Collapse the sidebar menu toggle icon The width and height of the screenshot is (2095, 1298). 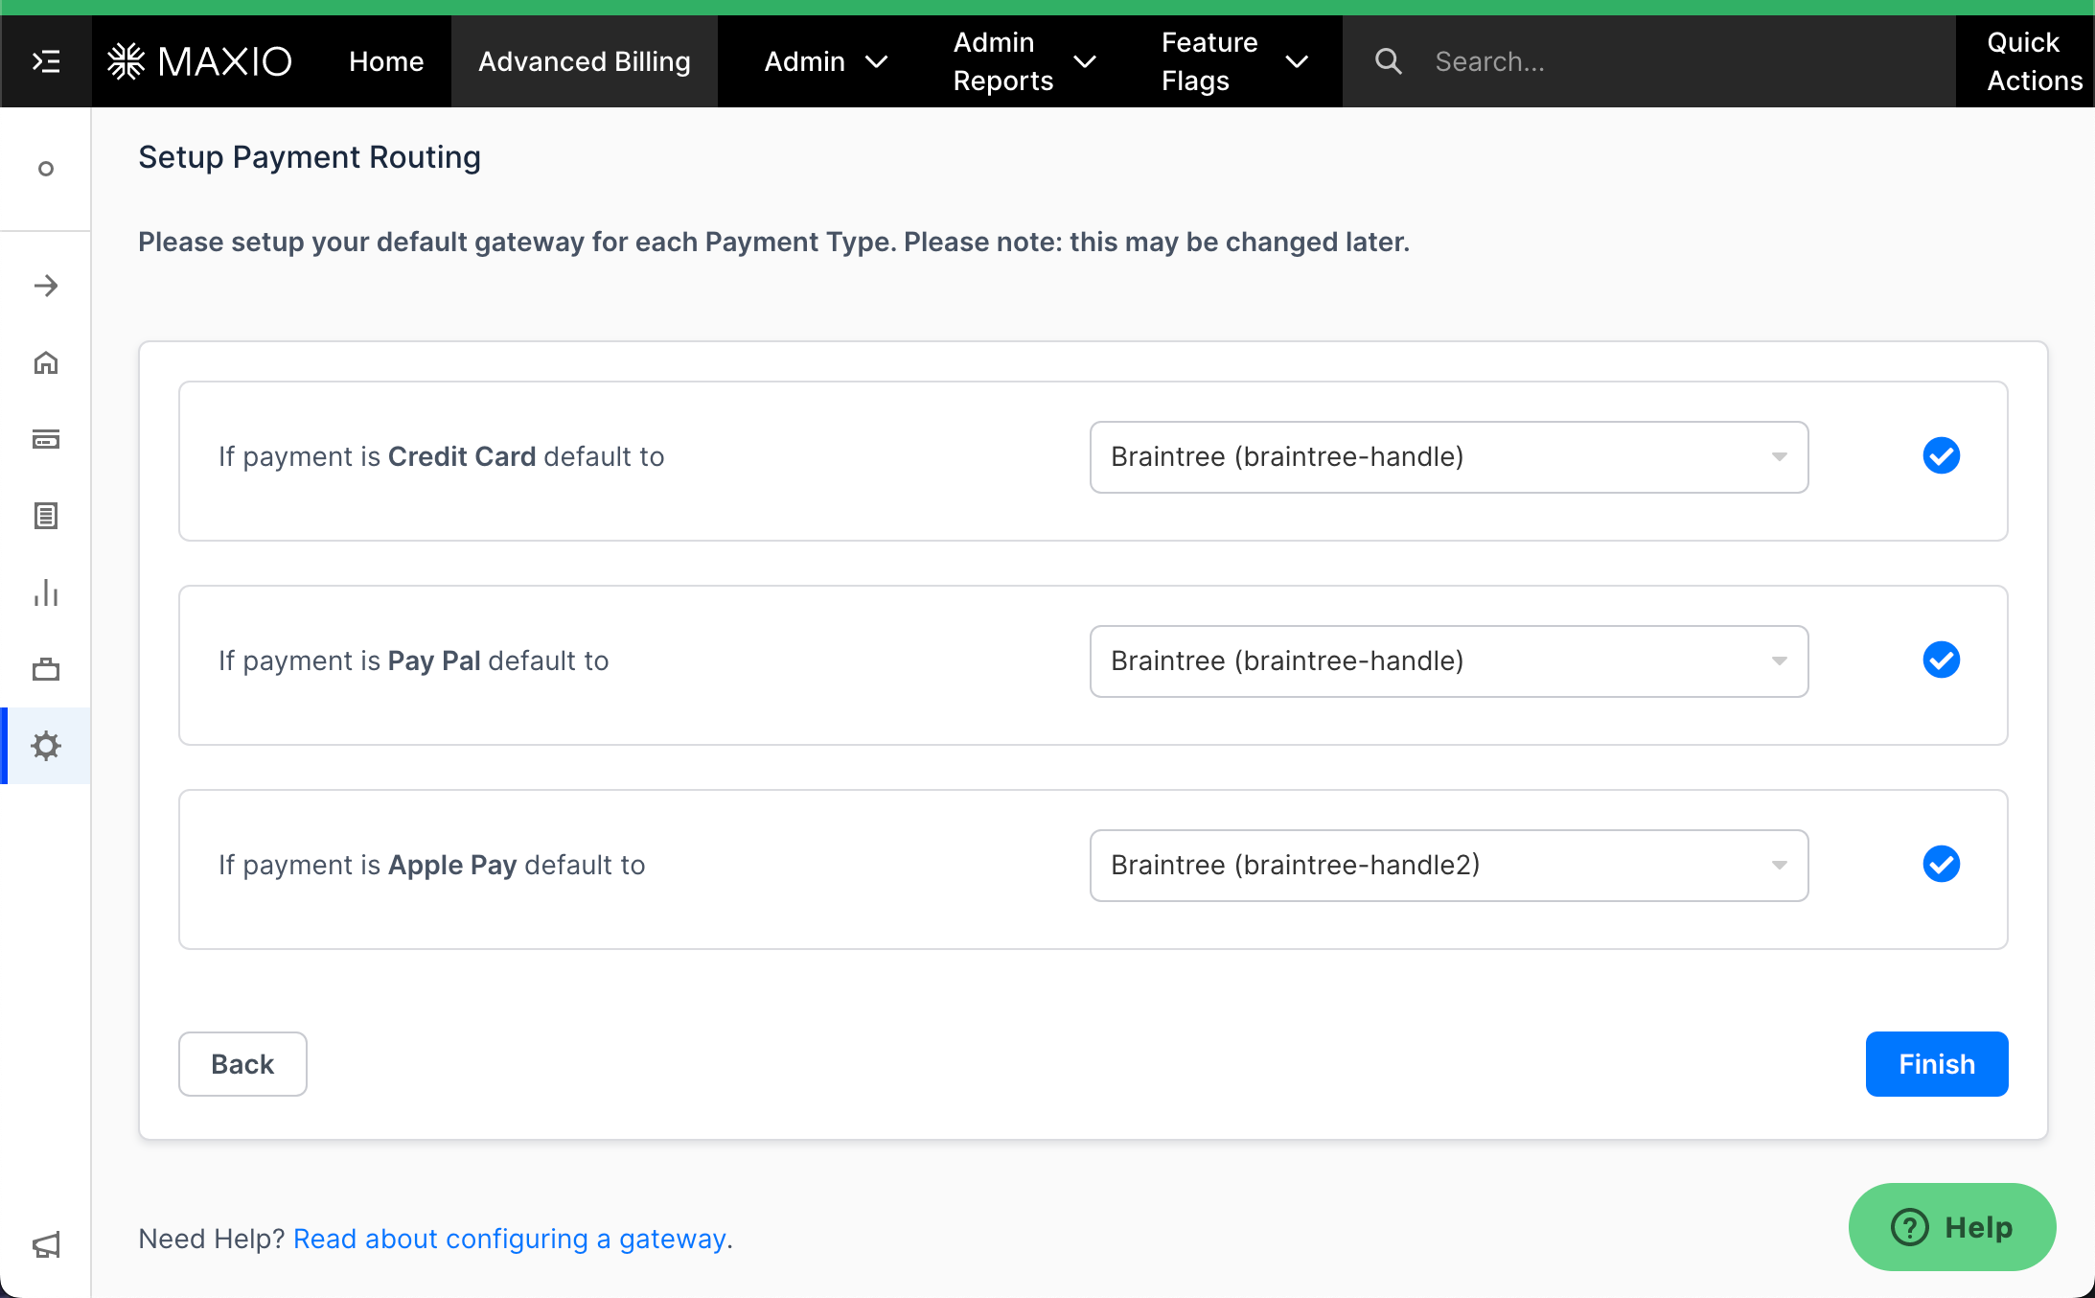[46, 61]
